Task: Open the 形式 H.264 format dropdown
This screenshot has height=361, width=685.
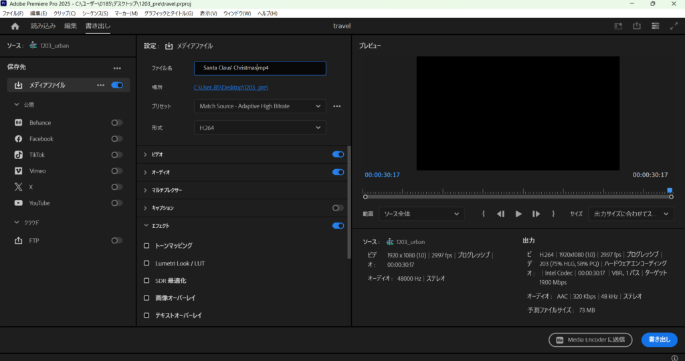Action: click(x=260, y=128)
